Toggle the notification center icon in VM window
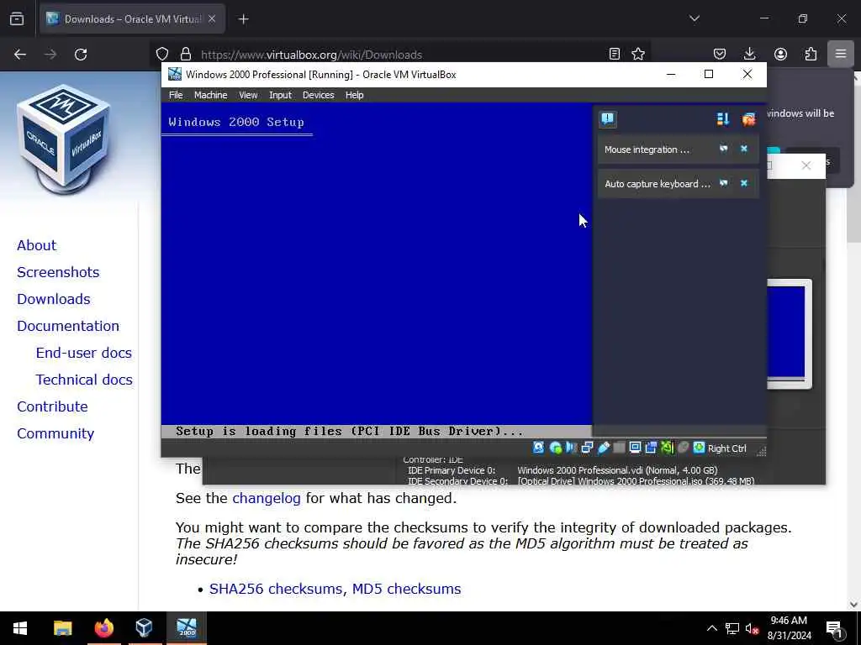The image size is (861, 645). [x=608, y=119]
